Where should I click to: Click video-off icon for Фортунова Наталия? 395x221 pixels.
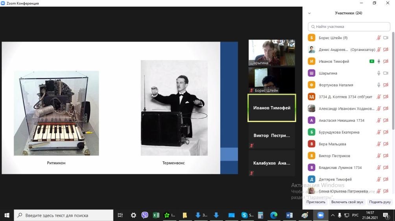pyautogui.click(x=386, y=85)
